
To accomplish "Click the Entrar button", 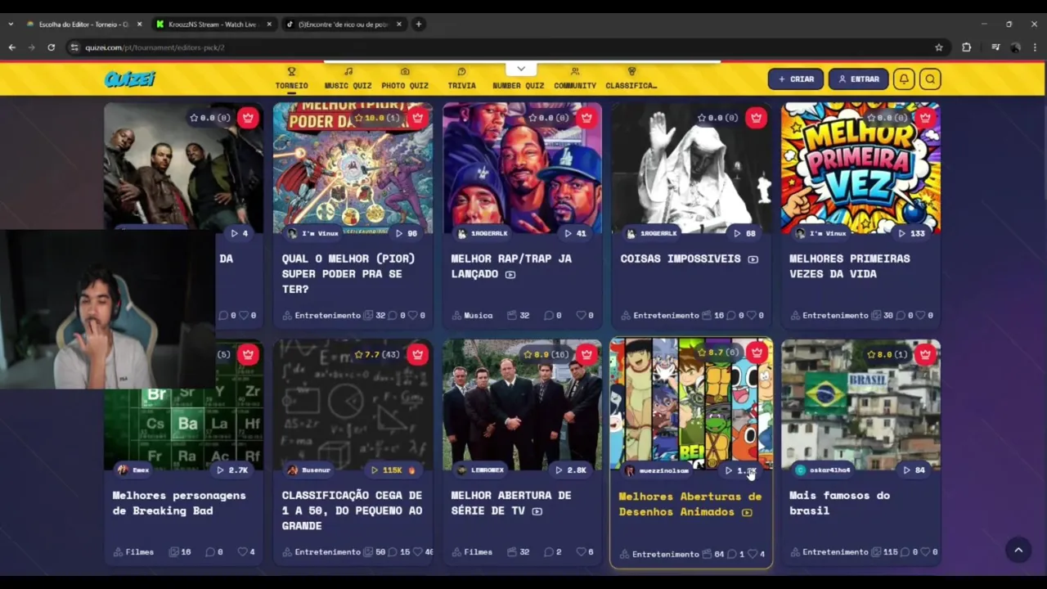I will pyautogui.click(x=858, y=79).
